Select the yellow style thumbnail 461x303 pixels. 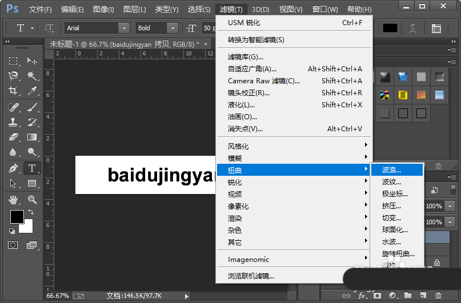(x=403, y=95)
